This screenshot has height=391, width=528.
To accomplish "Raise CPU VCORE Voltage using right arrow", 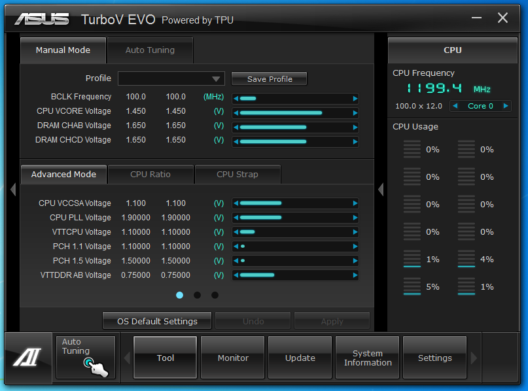I will (x=355, y=113).
